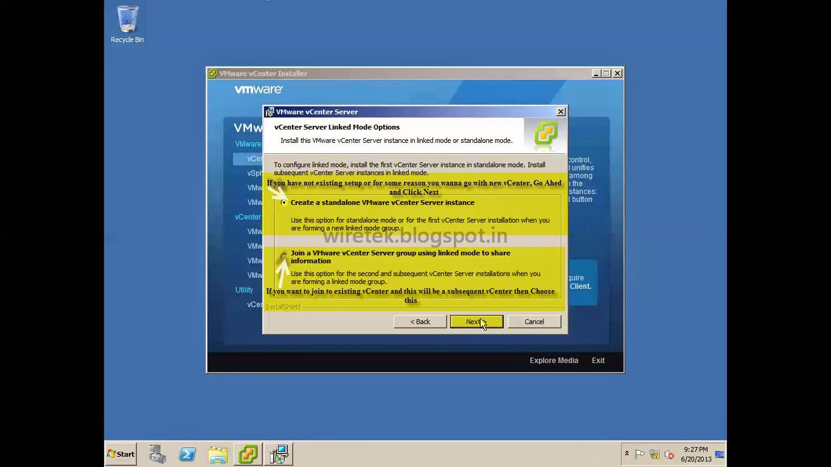Open the vCenter setup disc icon on taskbar

point(279,454)
